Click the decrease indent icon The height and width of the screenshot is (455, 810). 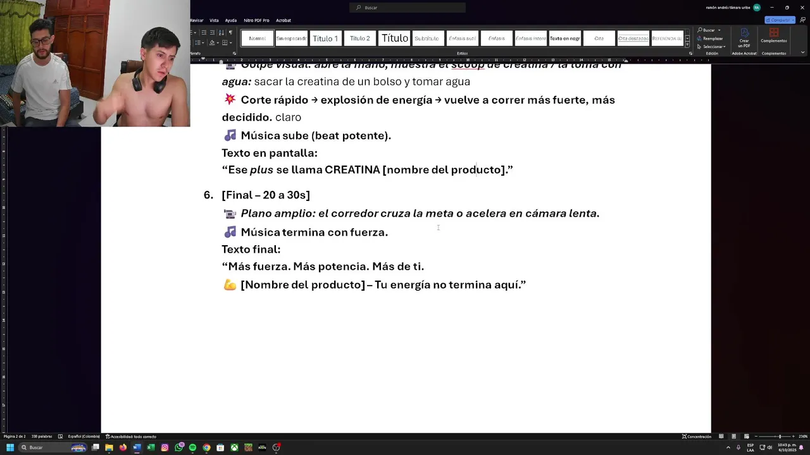[x=204, y=32]
